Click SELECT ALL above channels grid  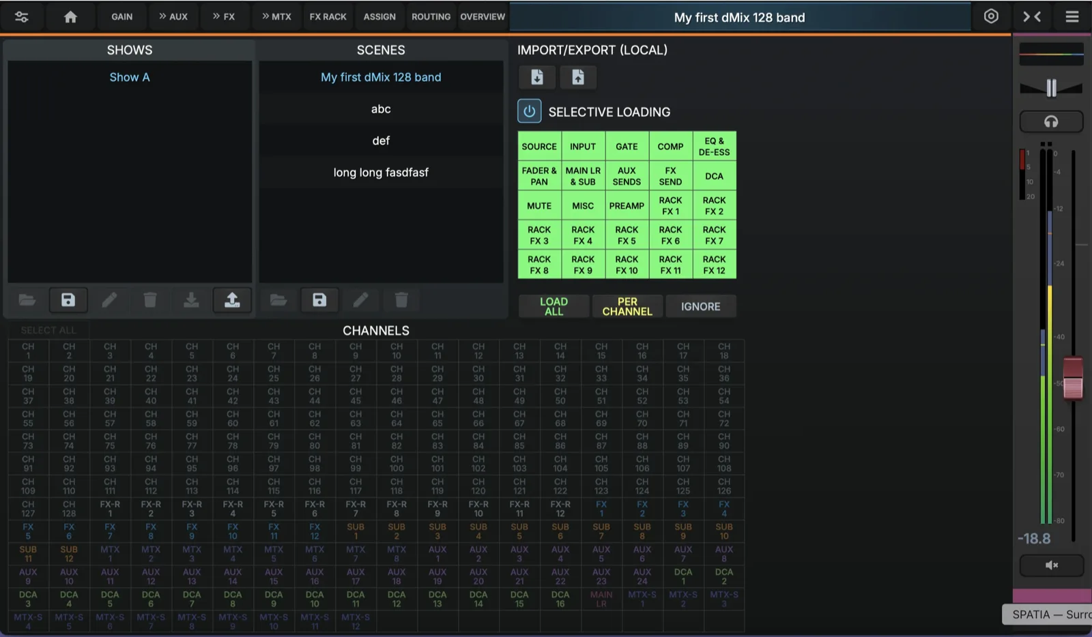coord(48,330)
